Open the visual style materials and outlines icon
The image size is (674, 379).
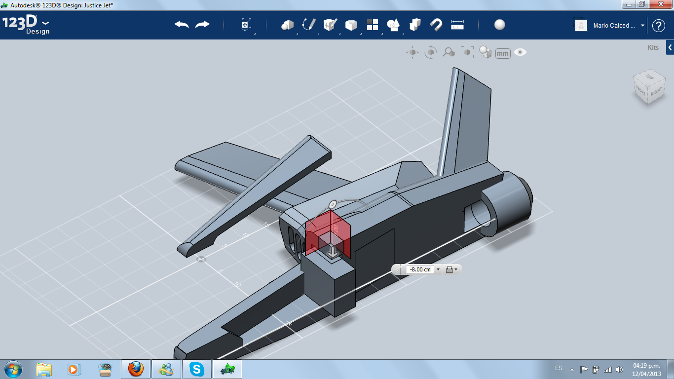point(486,52)
